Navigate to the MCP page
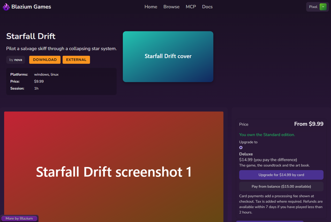This screenshot has width=331, height=222. click(x=191, y=7)
